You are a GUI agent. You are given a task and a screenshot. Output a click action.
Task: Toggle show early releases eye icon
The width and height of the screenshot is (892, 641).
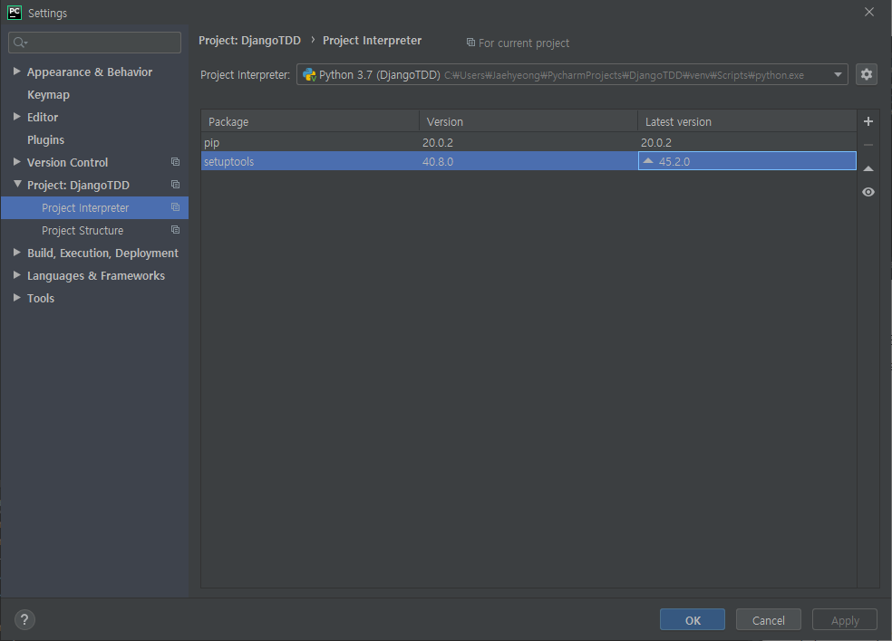point(868,192)
